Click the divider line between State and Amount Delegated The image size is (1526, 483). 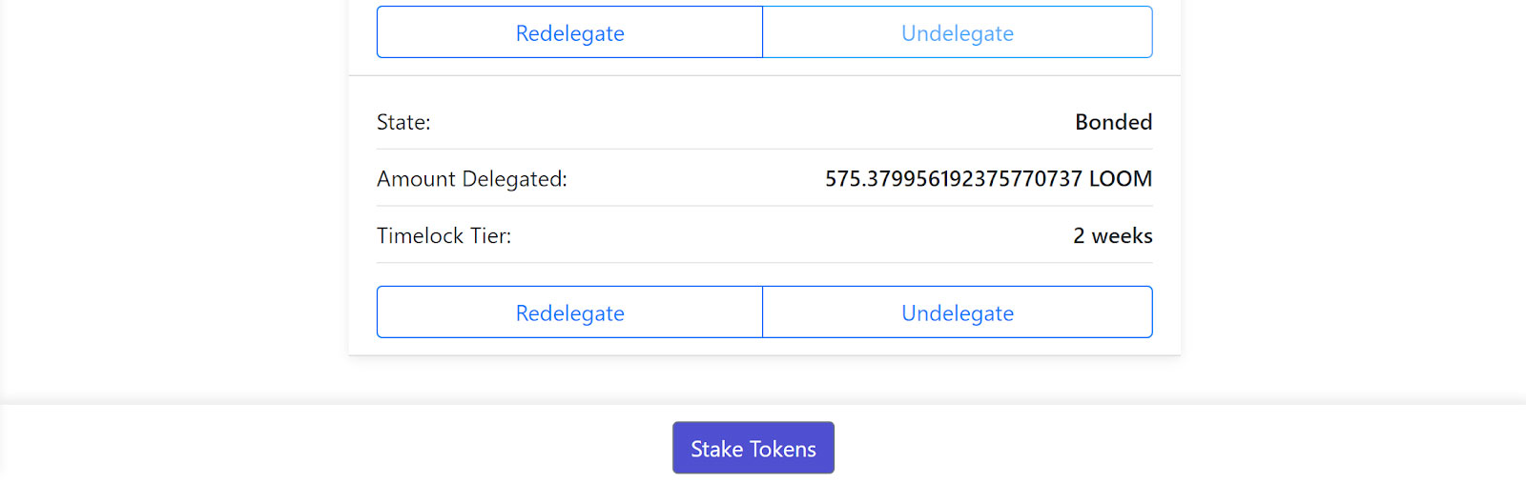(x=765, y=149)
